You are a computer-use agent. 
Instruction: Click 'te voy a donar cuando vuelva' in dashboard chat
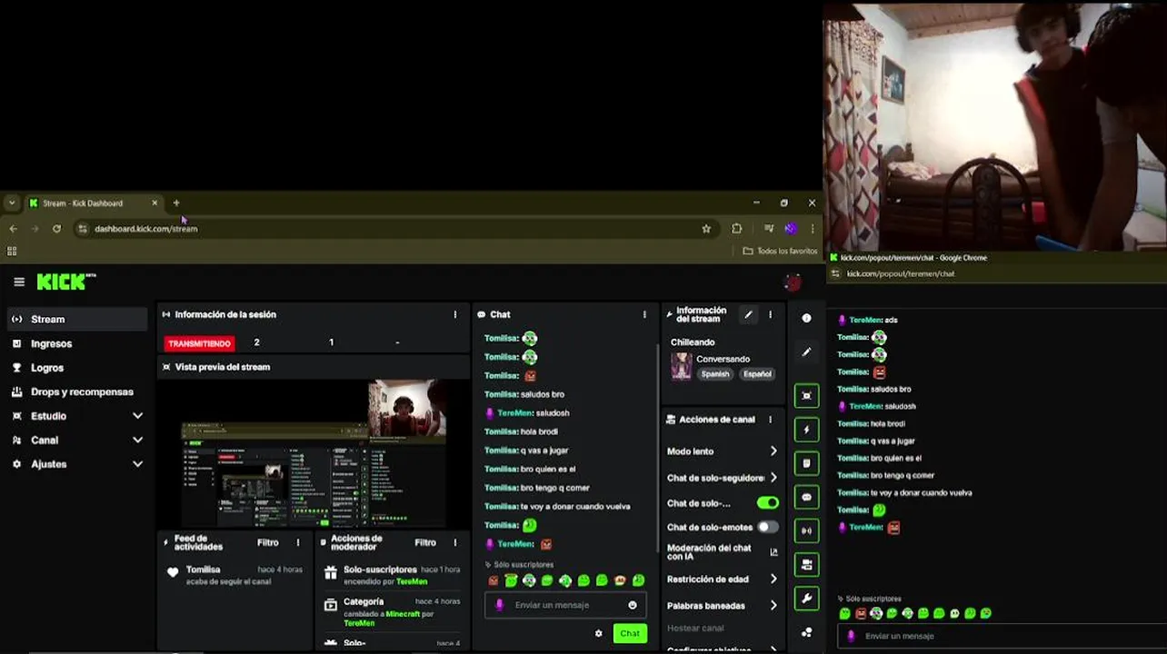[575, 506]
